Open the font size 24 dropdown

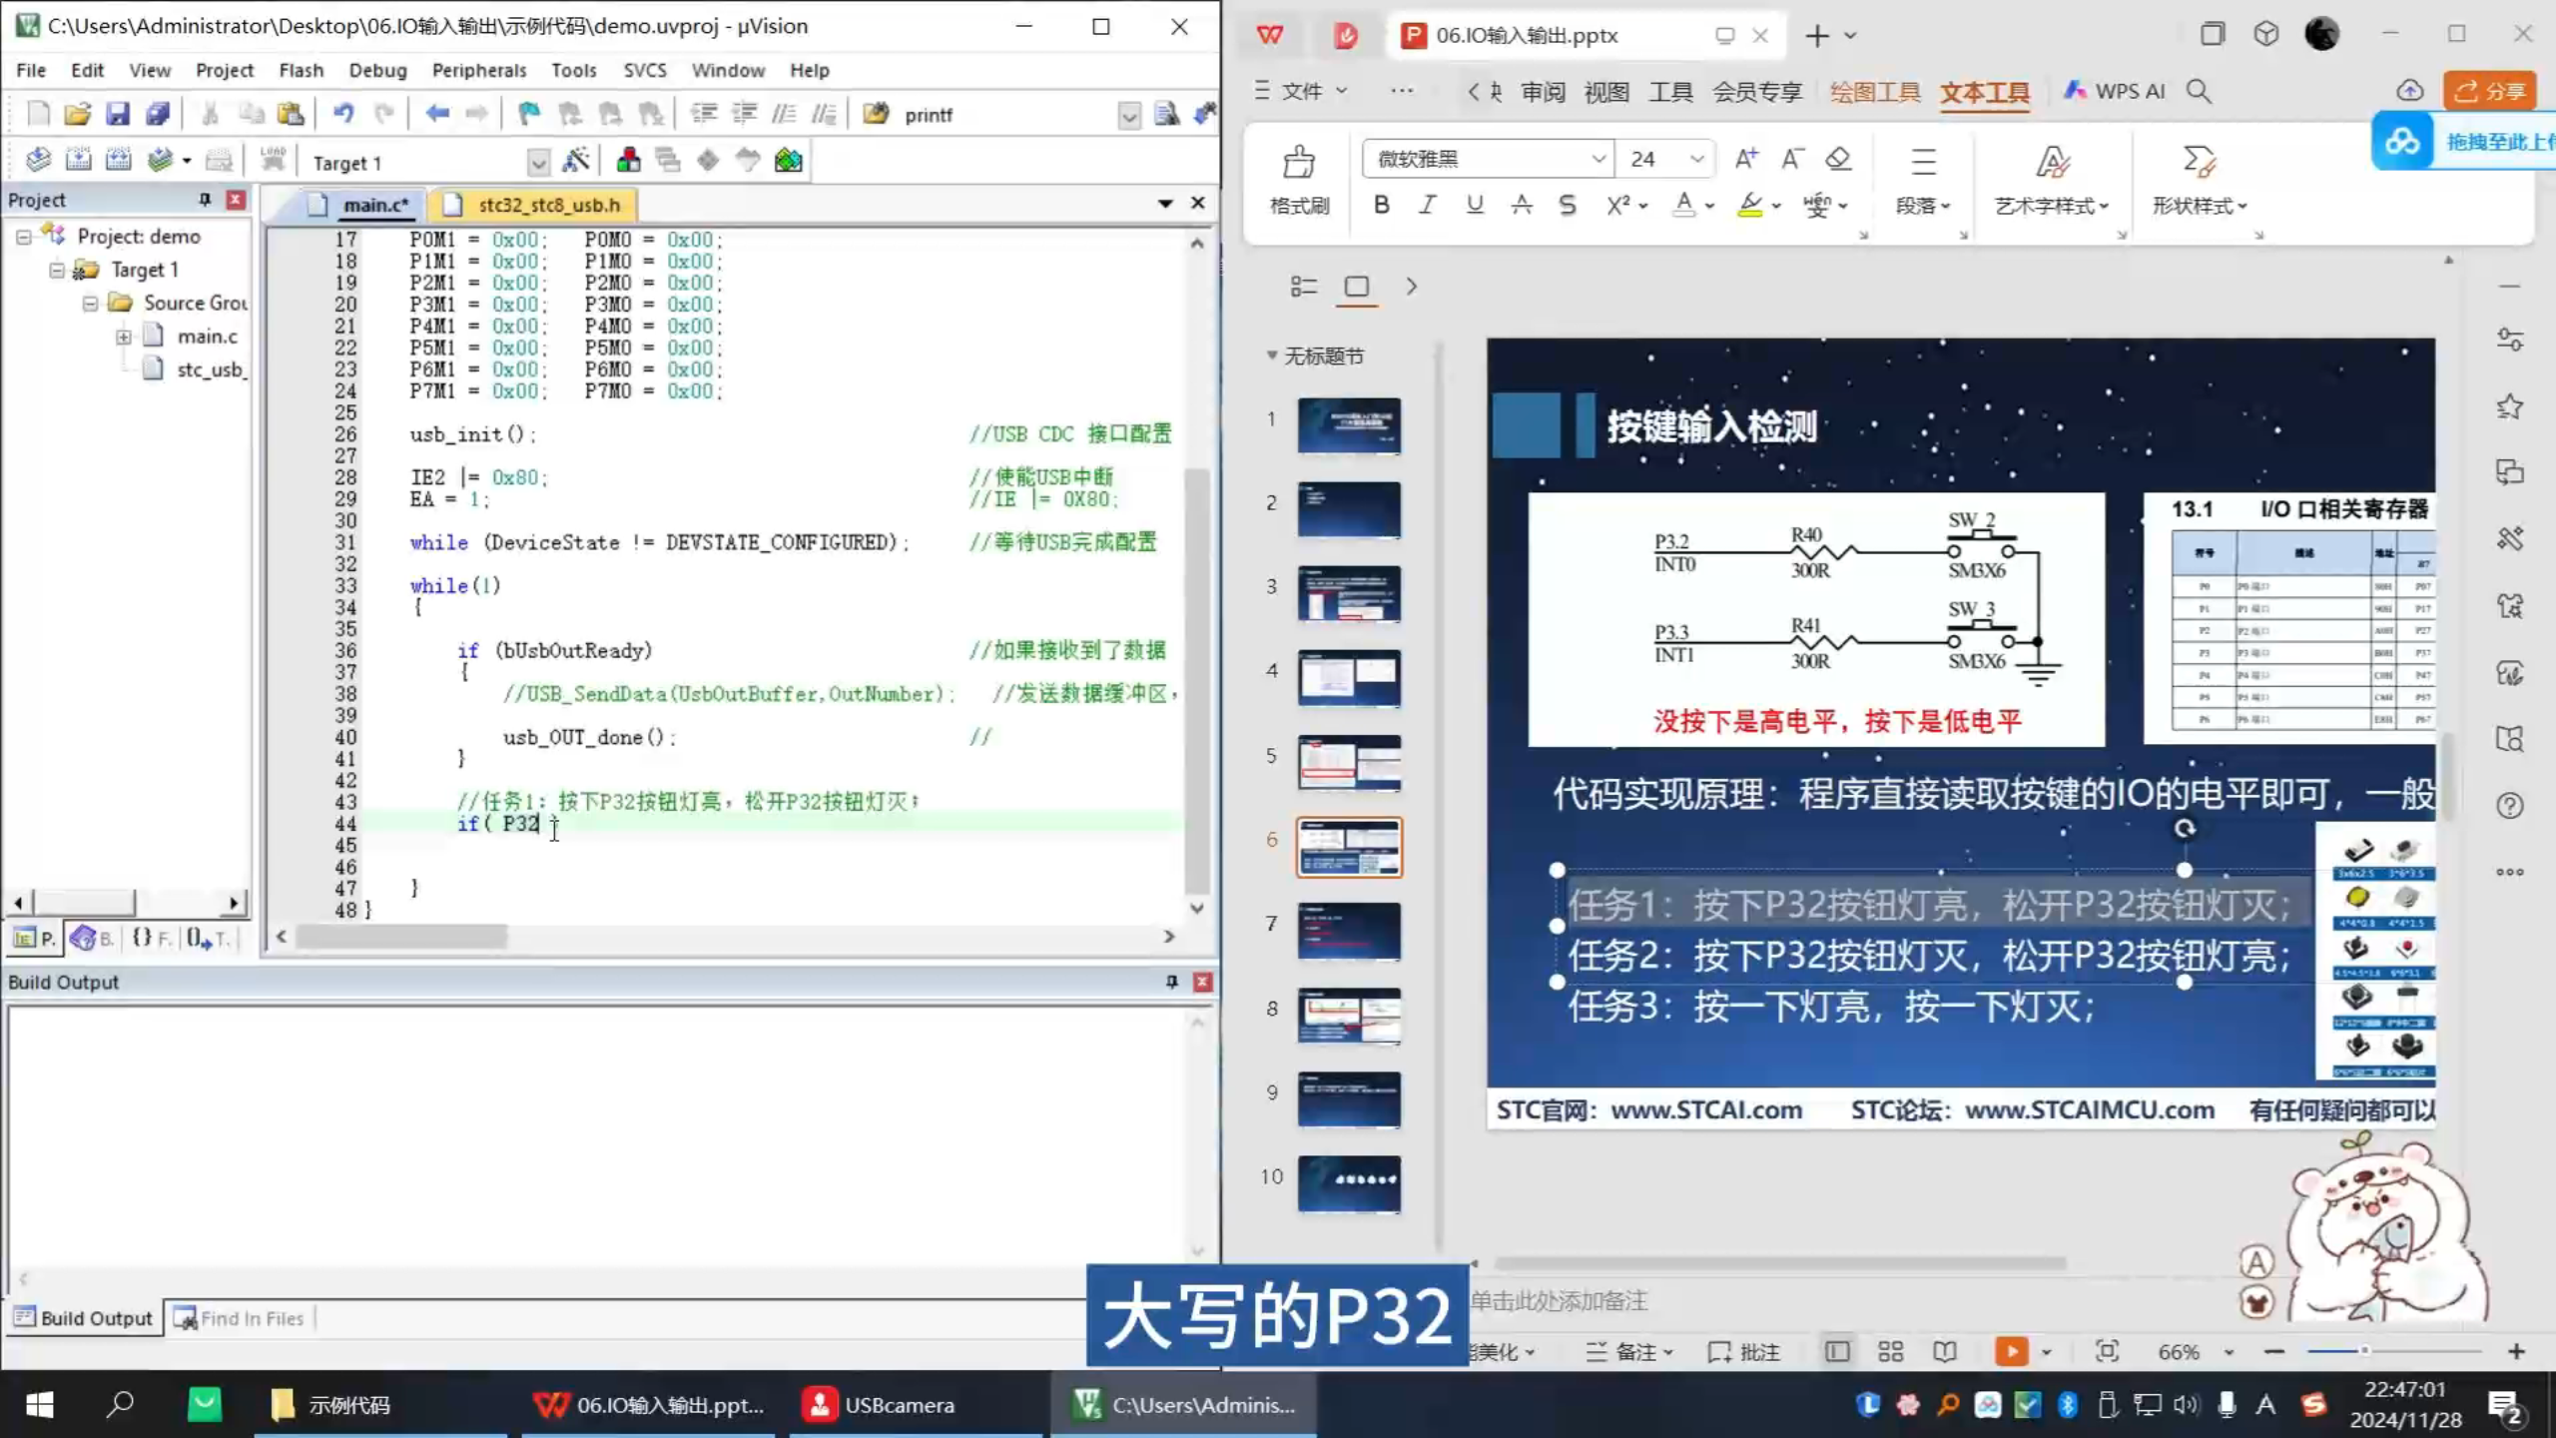(1696, 159)
